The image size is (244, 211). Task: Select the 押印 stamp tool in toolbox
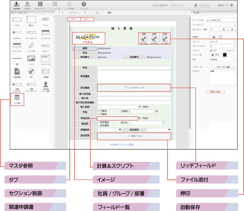(31, 72)
